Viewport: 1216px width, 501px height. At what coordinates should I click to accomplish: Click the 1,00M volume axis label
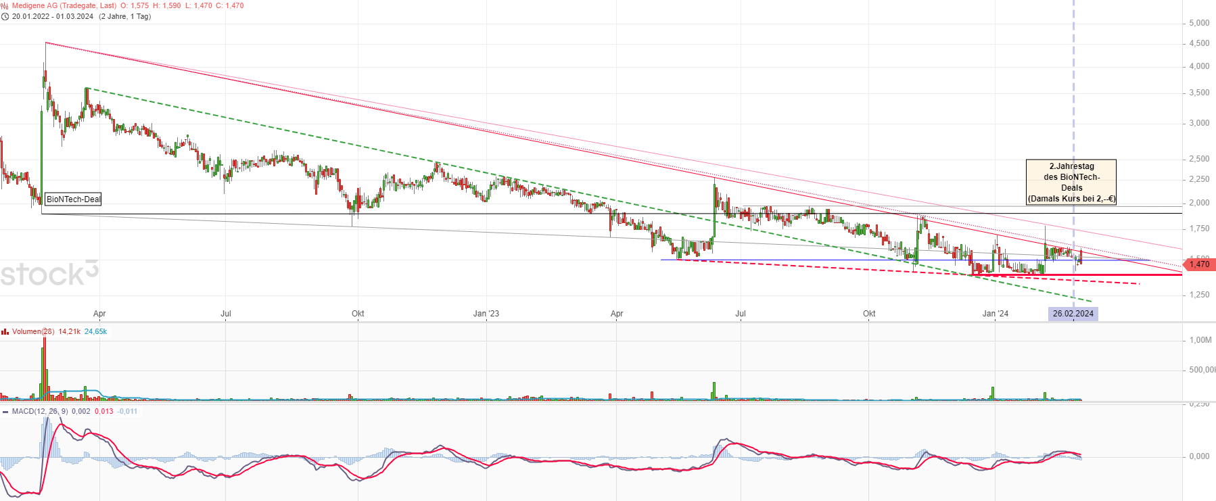tap(1200, 340)
